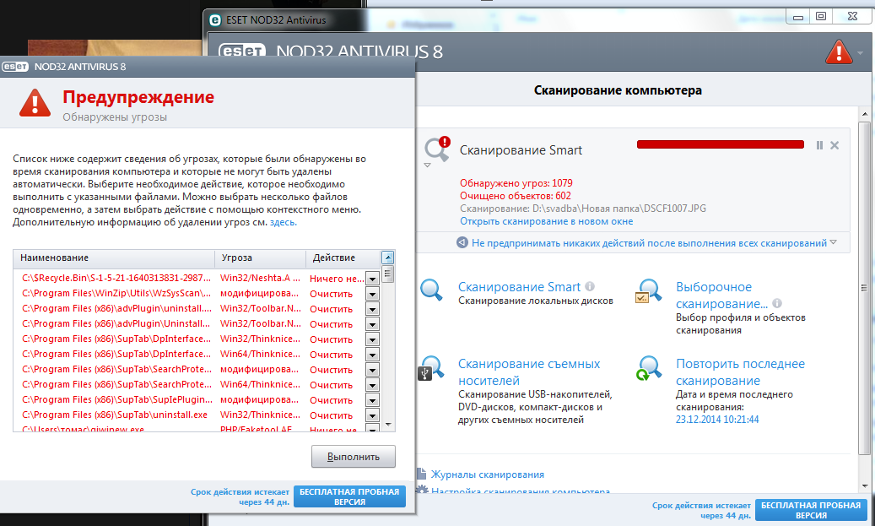The width and height of the screenshot is (875, 526).
Task: Sort by Наименование column header
Action: pos(114,258)
